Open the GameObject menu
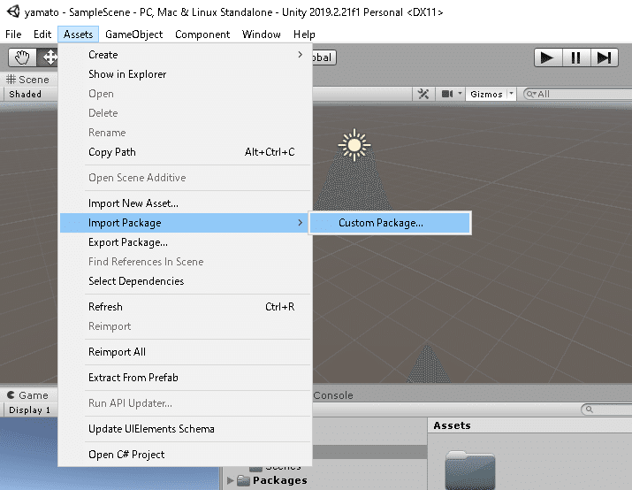Image resolution: width=632 pixels, height=490 pixels. click(x=133, y=34)
